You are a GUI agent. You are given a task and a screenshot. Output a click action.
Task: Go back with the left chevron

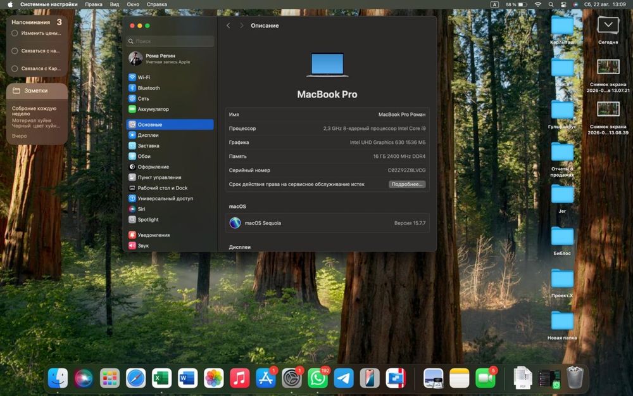coord(228,25)
